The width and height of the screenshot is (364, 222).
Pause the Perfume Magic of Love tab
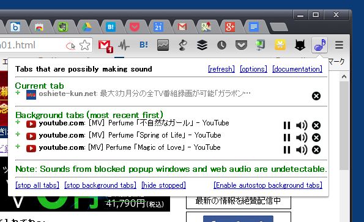[287, 150]
